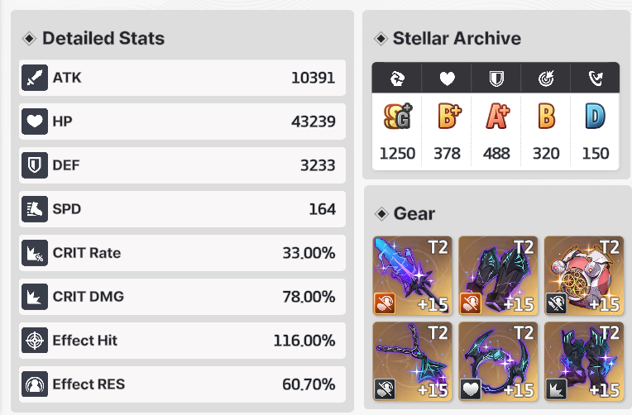This screenshot has height=415, width=632.
Task: Click the CRIT DMG icon
Action: (x=35, y=297)
